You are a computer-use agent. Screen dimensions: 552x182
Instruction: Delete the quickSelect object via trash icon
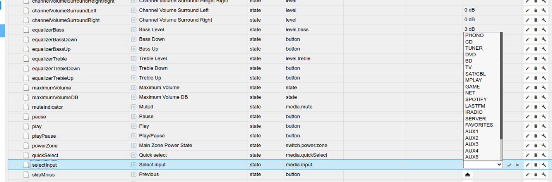pyautogui.click(x=535, y=155)
